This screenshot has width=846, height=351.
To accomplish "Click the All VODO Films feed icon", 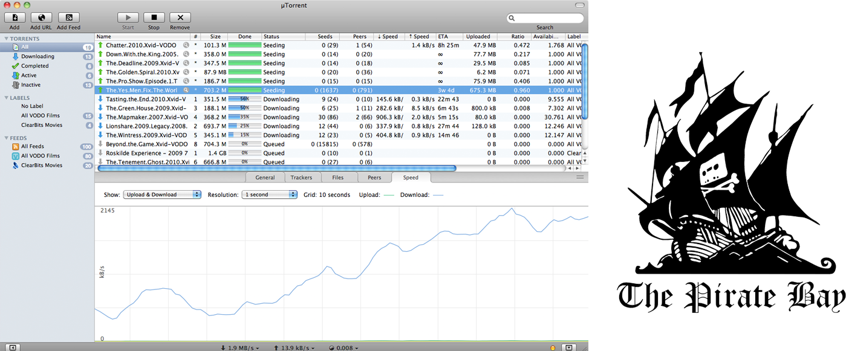I will pos(16,156).
